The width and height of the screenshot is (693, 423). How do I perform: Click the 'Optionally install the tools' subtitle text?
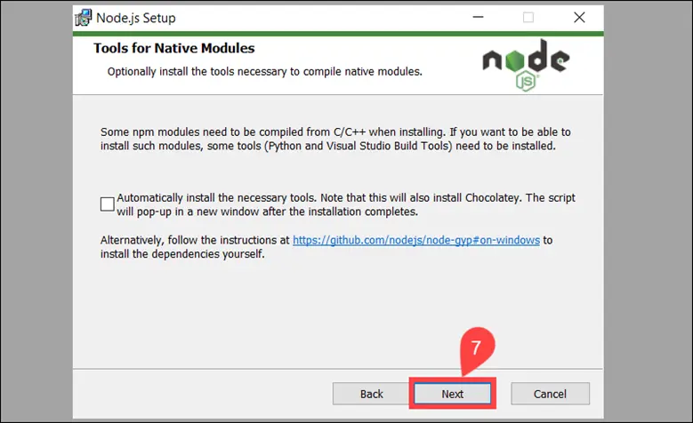264,71
